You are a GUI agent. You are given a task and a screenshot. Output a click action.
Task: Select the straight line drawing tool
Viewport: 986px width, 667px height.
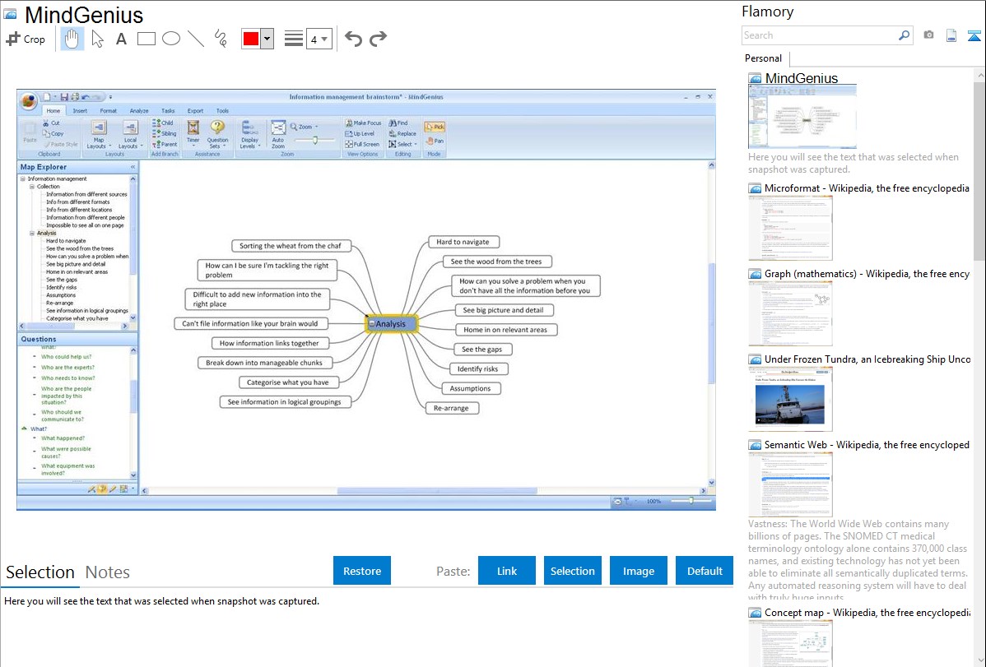tap(196, 39)
